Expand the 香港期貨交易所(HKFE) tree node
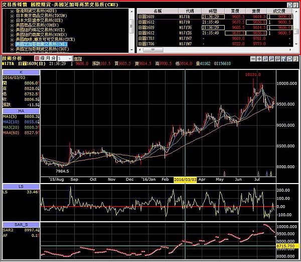 pyautogui.click(x=12, y=12)
